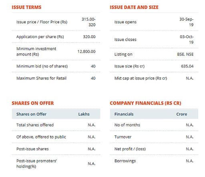This screenshot has height=177, width=205.
Task: Click the Shares on Offer column header
Action: 31,114
